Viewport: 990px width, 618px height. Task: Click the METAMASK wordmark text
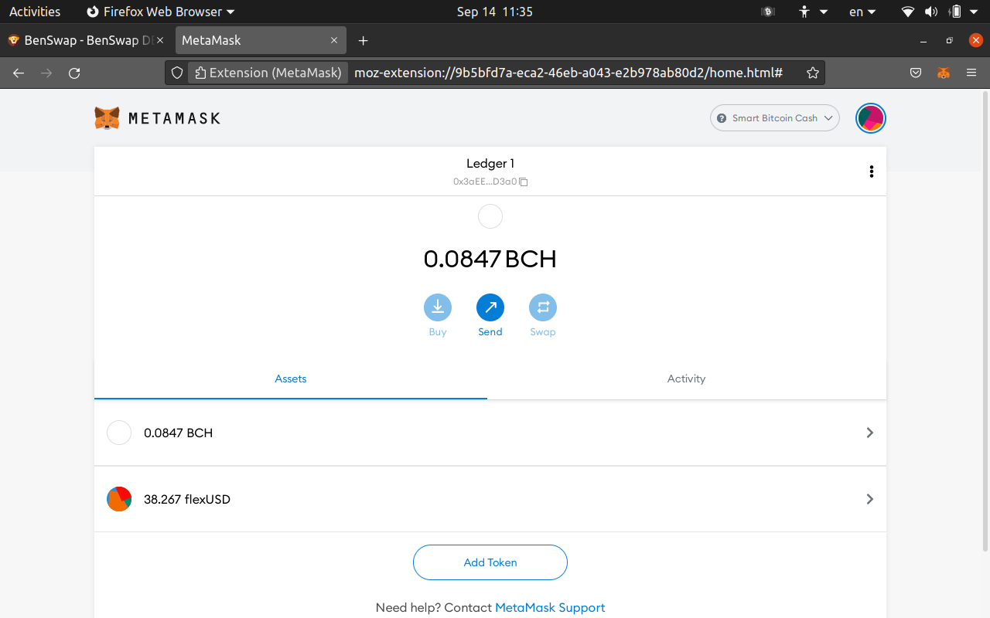pyautogui.click(x=174, y=118)
